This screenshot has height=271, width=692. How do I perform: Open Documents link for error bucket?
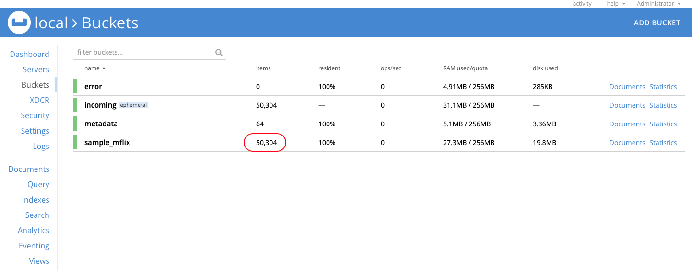coord(627,87)
